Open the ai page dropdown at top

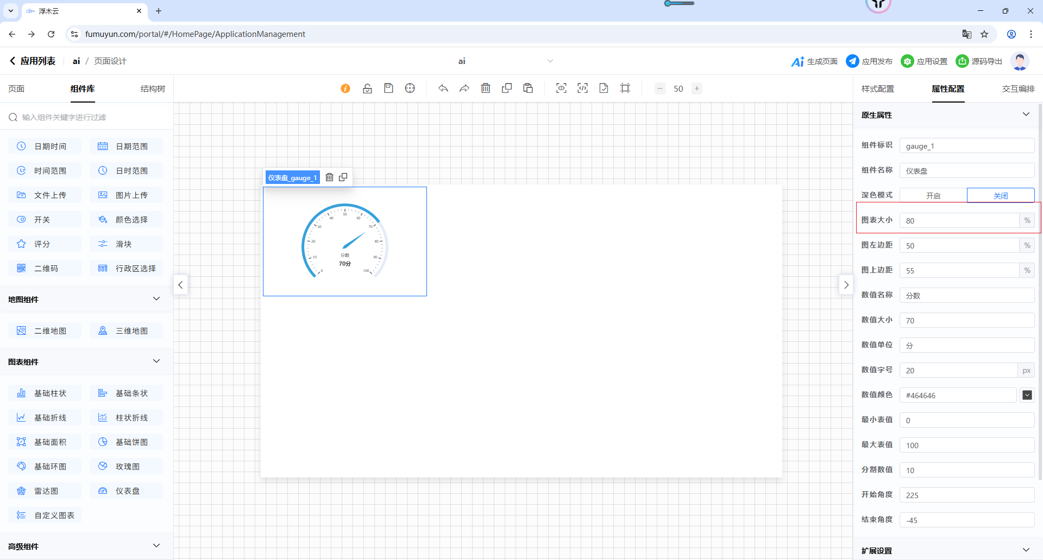pos(550,61)
